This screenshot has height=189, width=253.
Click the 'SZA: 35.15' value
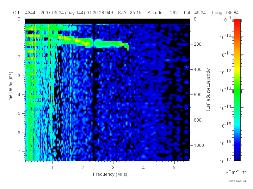[x=130, y=13]
